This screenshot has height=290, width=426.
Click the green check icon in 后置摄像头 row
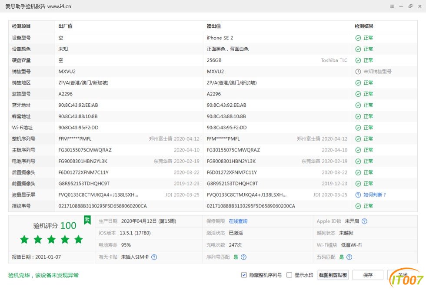coord(358,172)
